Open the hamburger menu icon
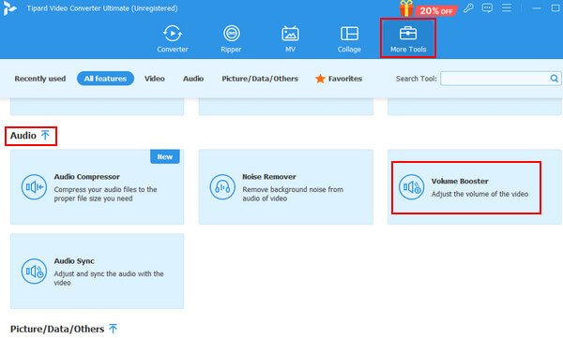563x338 pixels. coord(507,7)
